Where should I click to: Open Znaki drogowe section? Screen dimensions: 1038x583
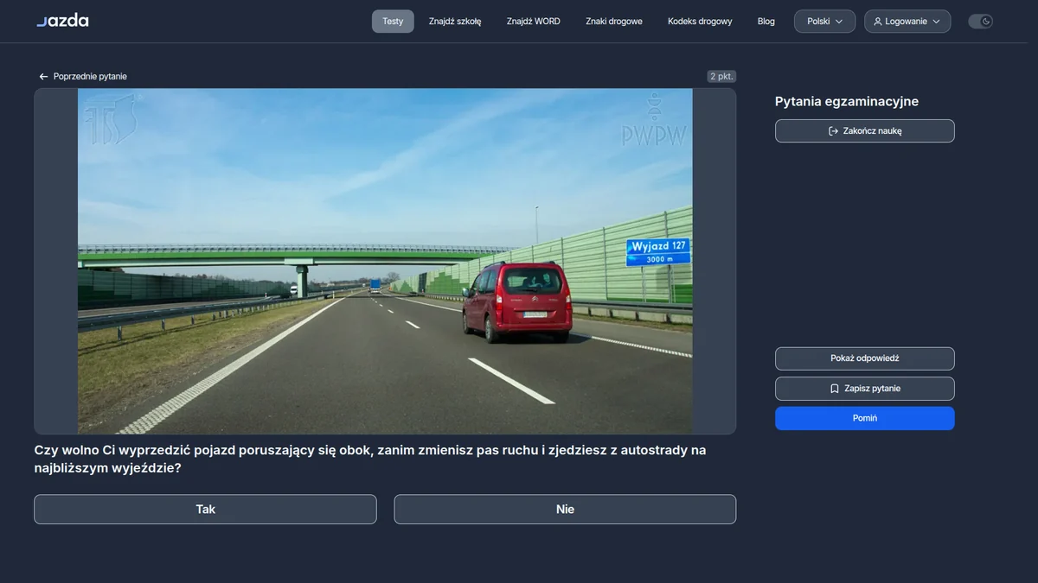614,22
